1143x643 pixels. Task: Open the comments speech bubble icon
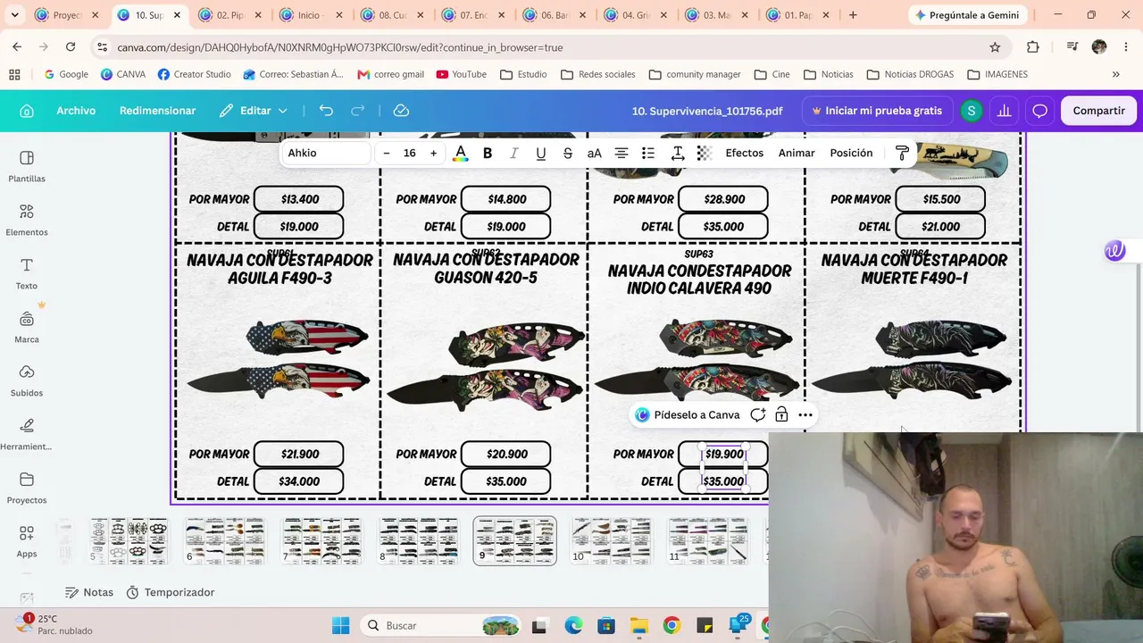tap(1039, 111)
